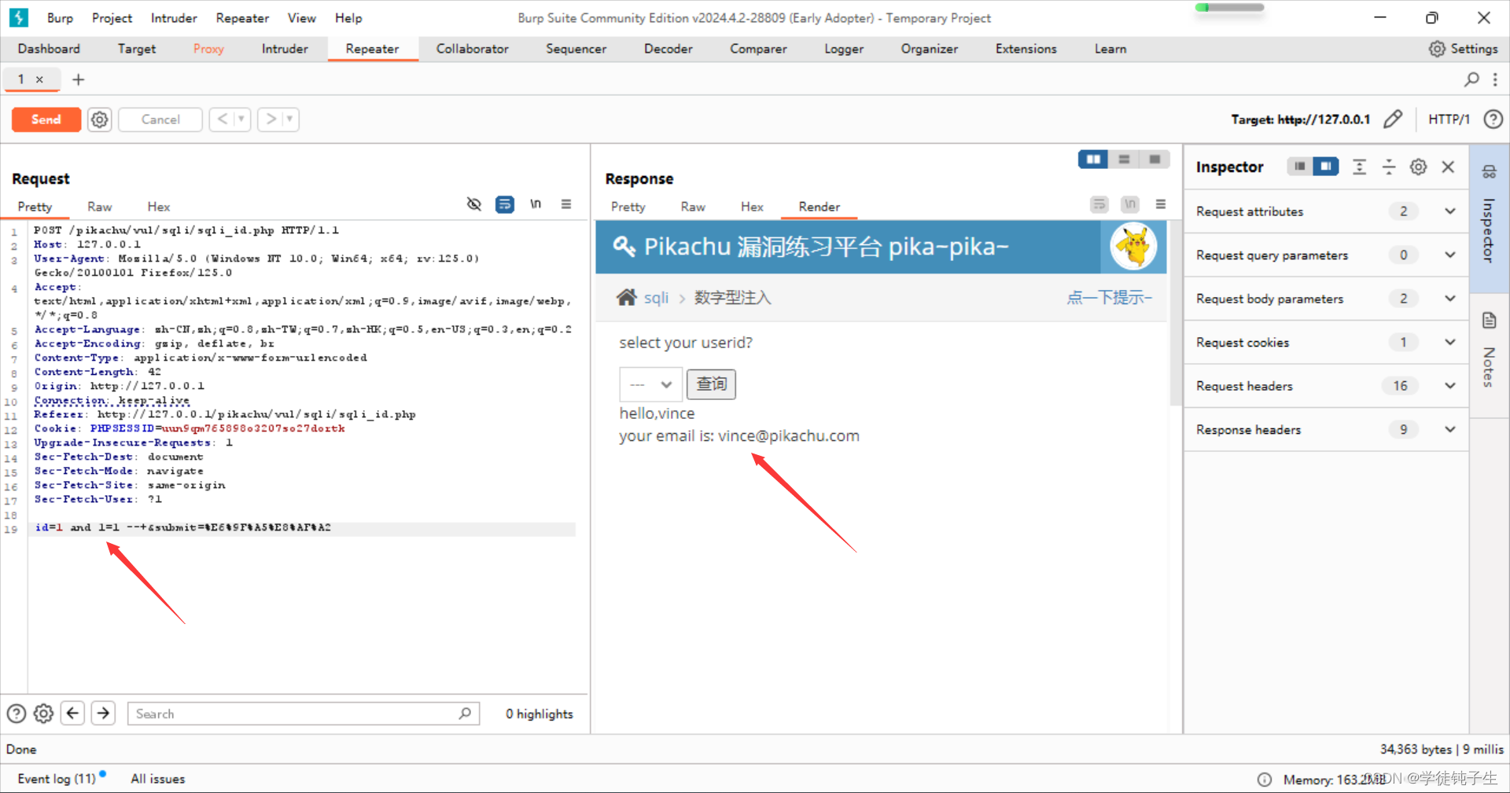The width and height of the screenshot is (1510, 793).
Task: Select top-bottom request/response layout
Action: click(x=1124, y=160)
